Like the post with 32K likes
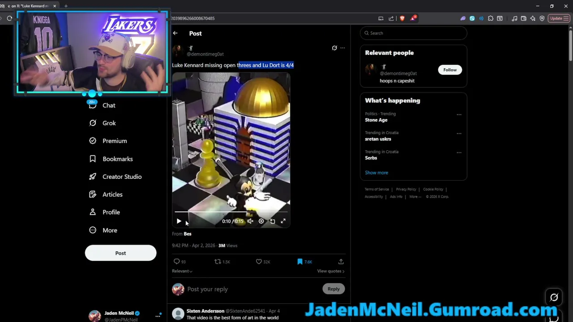This screenshot has height=322, width=573. 263,262
